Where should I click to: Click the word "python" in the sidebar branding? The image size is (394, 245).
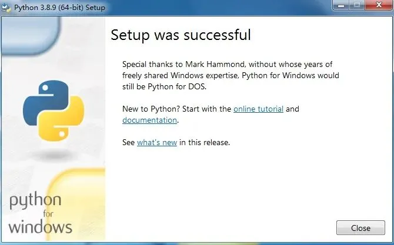[x=34, y=202]
